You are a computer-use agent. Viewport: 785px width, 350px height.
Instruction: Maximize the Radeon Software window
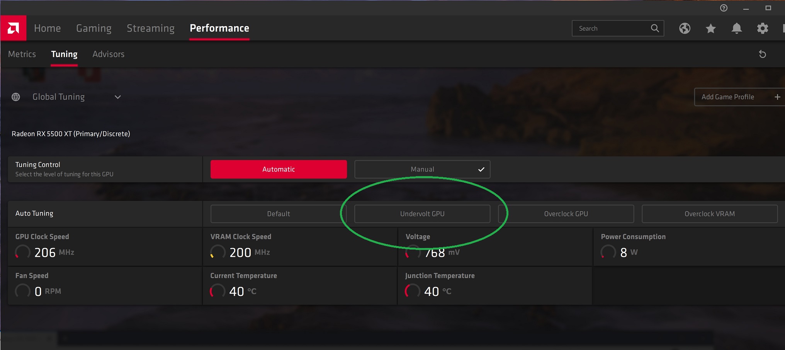(768, 8)
